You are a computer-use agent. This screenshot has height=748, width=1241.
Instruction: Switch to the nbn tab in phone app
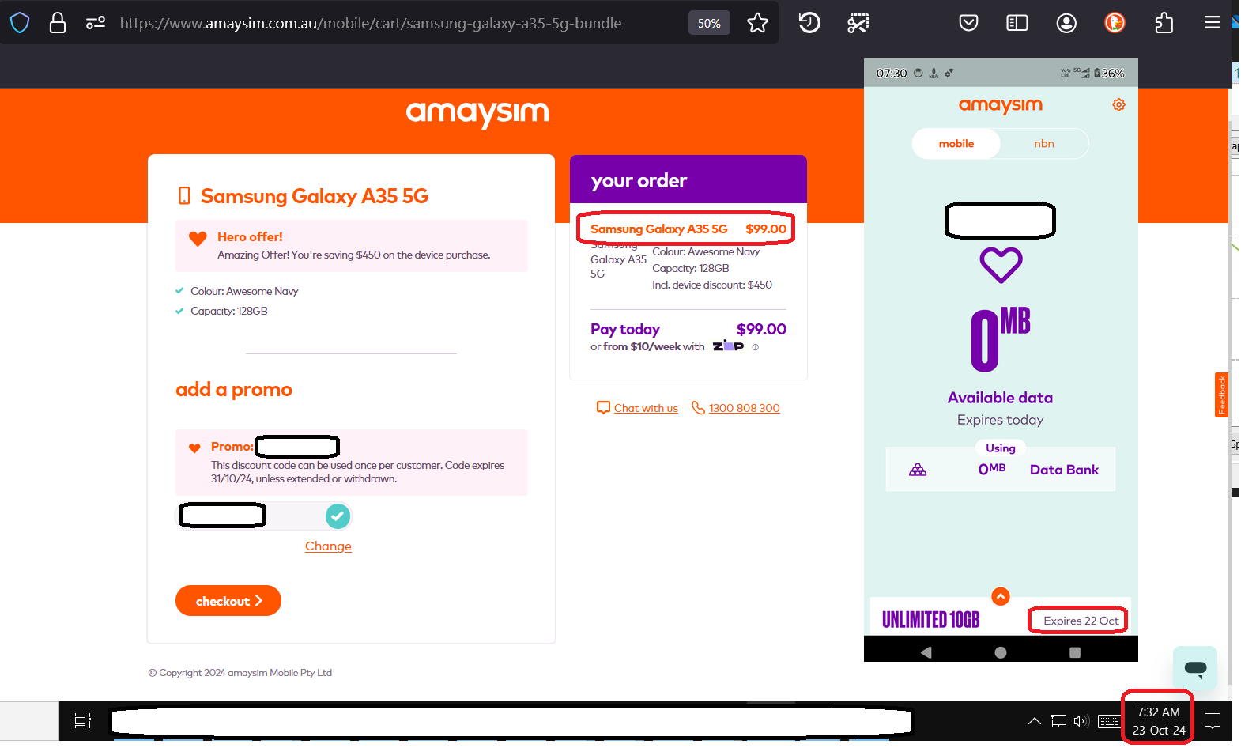point(1044,144)
